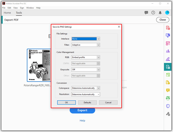Open the Protect shield tool icon
This screenshot has width=173, height=132.
[x=168, y=106]
